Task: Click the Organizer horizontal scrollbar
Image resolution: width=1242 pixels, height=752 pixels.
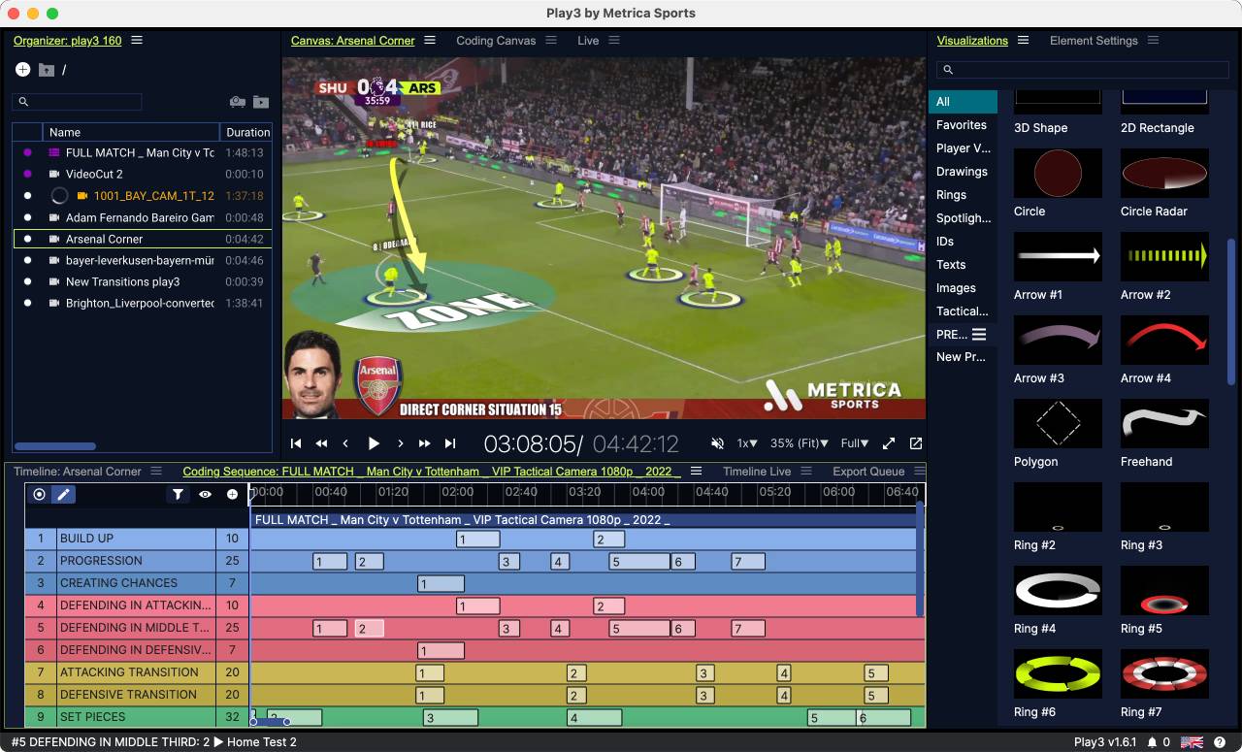Action: tap(55, 447)
